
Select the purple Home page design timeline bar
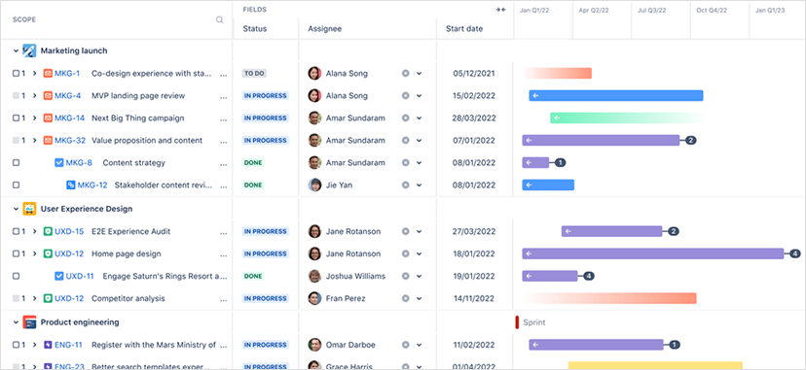653,253
